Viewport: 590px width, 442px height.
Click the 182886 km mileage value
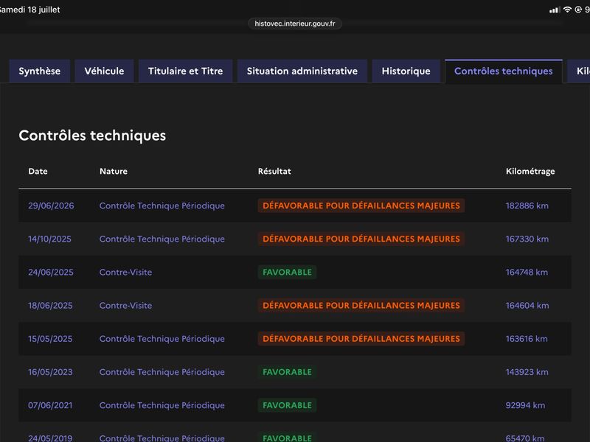point(527,206)
